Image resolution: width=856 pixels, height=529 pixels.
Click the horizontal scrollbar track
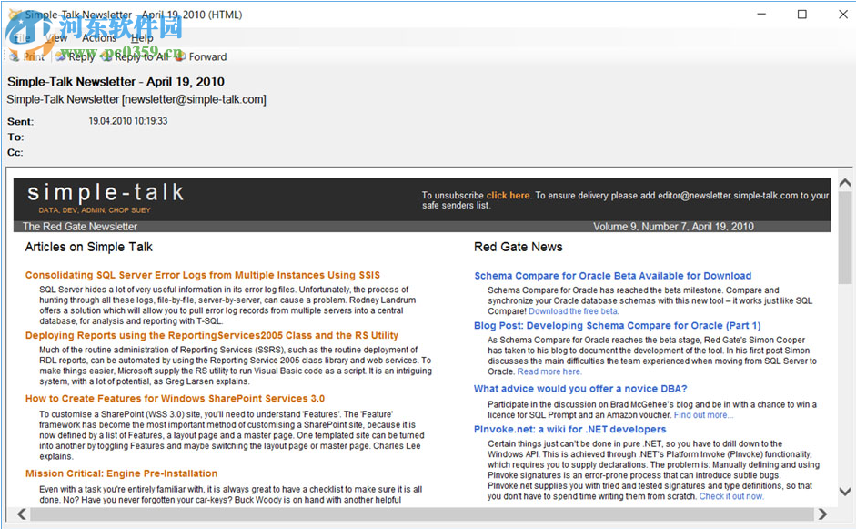click(422, 514)
